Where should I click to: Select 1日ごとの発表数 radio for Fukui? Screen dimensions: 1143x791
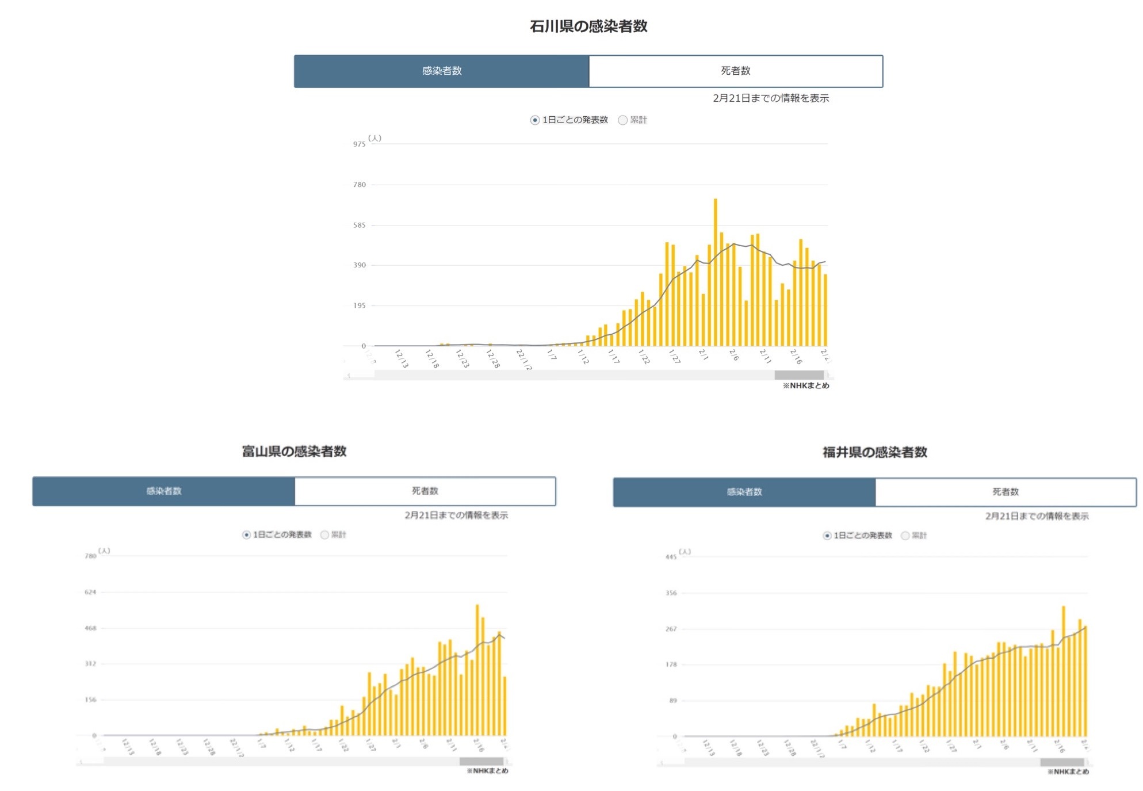click(827, 536)
